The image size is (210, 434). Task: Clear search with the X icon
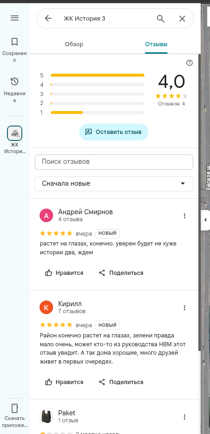pyautogui.click(x=182, y=19)
